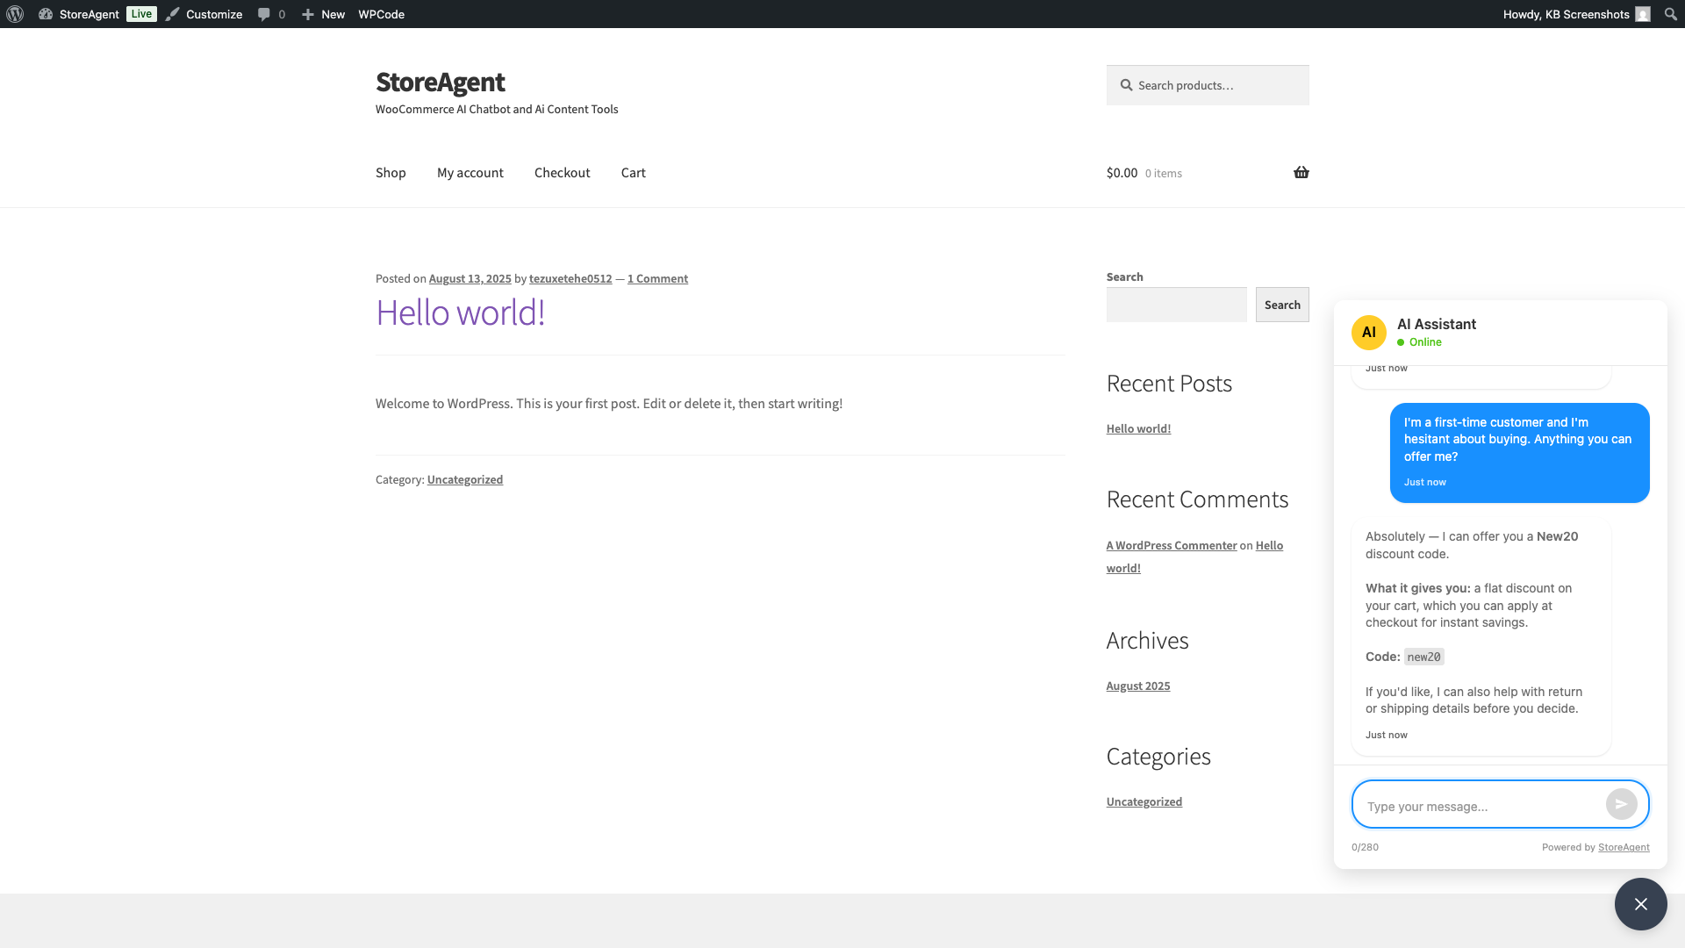Click the send message arrow button
This screenshot has height=948, width=1685.
1622,804
